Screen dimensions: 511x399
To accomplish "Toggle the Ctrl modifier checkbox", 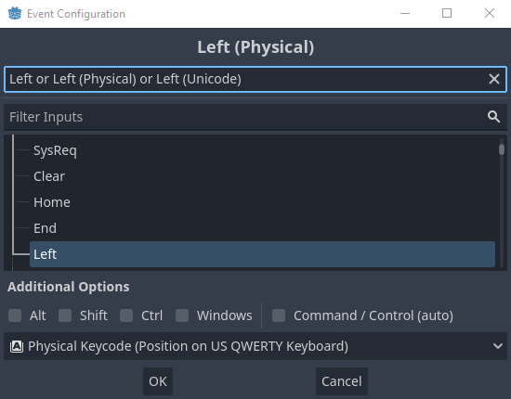I will point(126,315).
